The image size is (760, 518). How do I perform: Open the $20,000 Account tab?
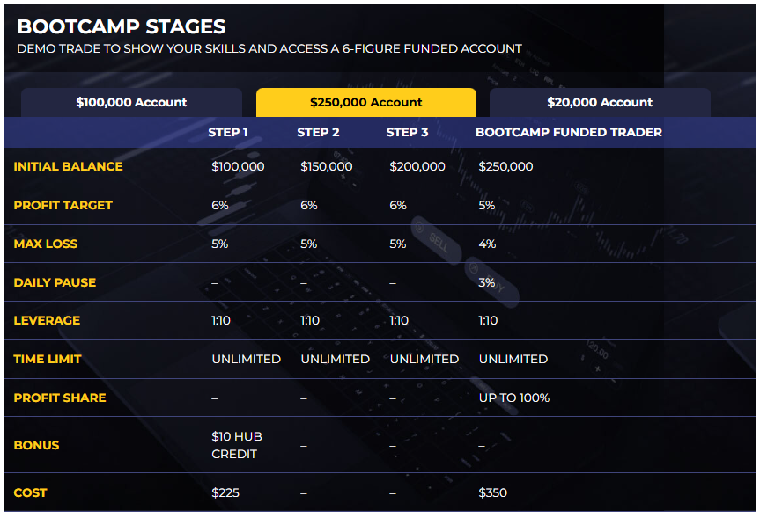[600, 102]
